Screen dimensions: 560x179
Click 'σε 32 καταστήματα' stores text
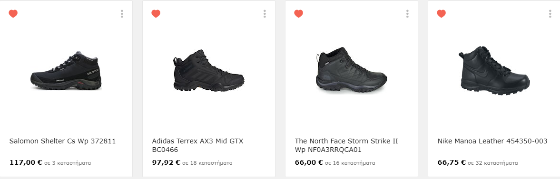point(493,163)
